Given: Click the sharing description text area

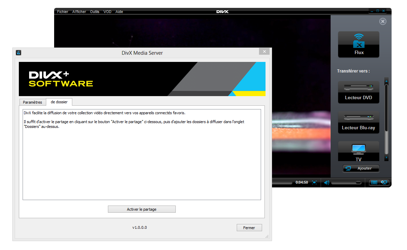Looking at the screenshot, I should pos(142,155).
